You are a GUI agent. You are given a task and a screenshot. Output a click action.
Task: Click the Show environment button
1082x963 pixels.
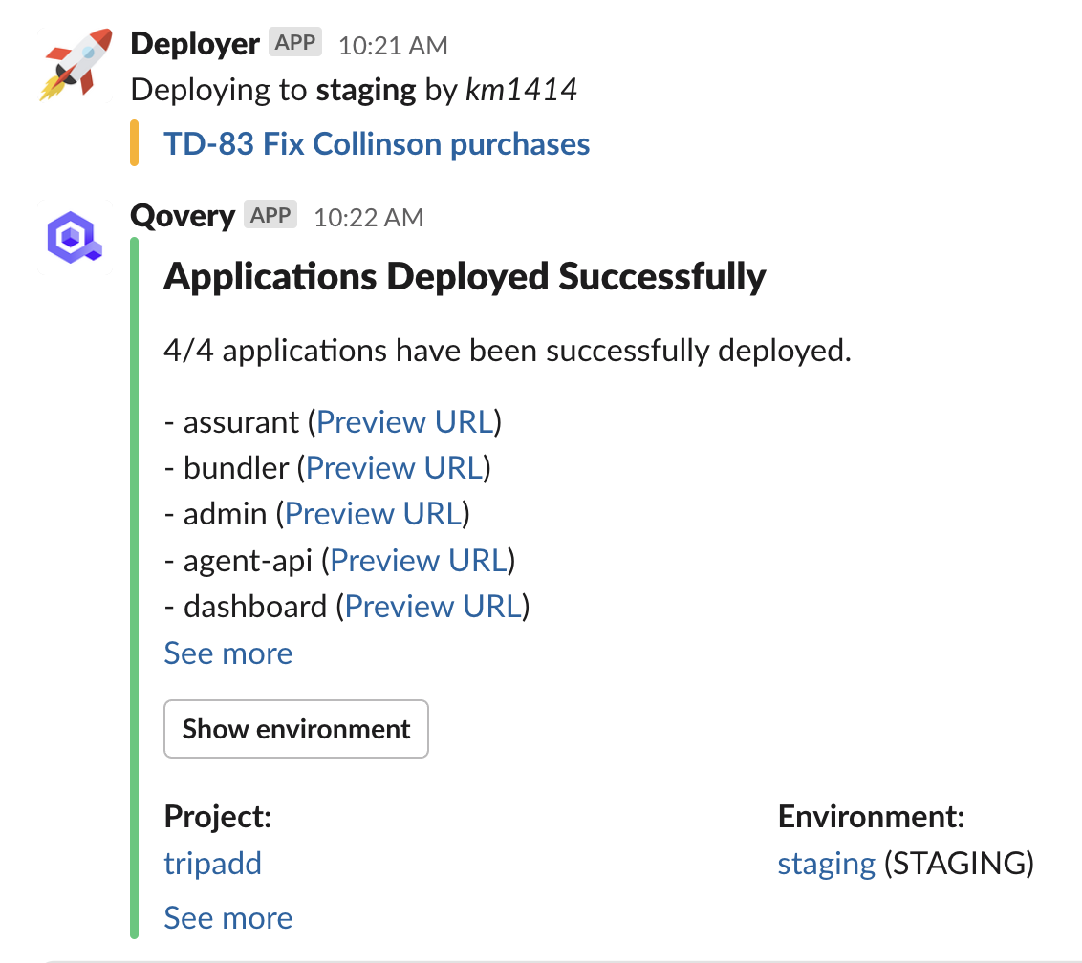[296, 729]
